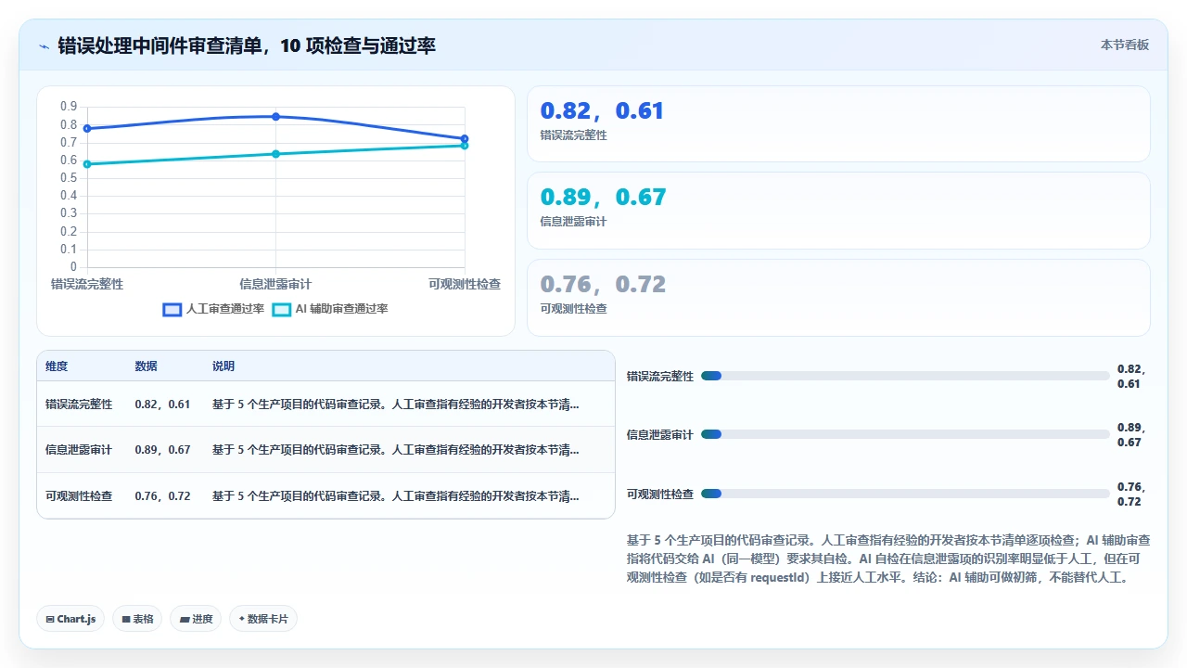Click the 错误流完整性 progress bar
Screen dimensions: 1187x668
(905, 376)
